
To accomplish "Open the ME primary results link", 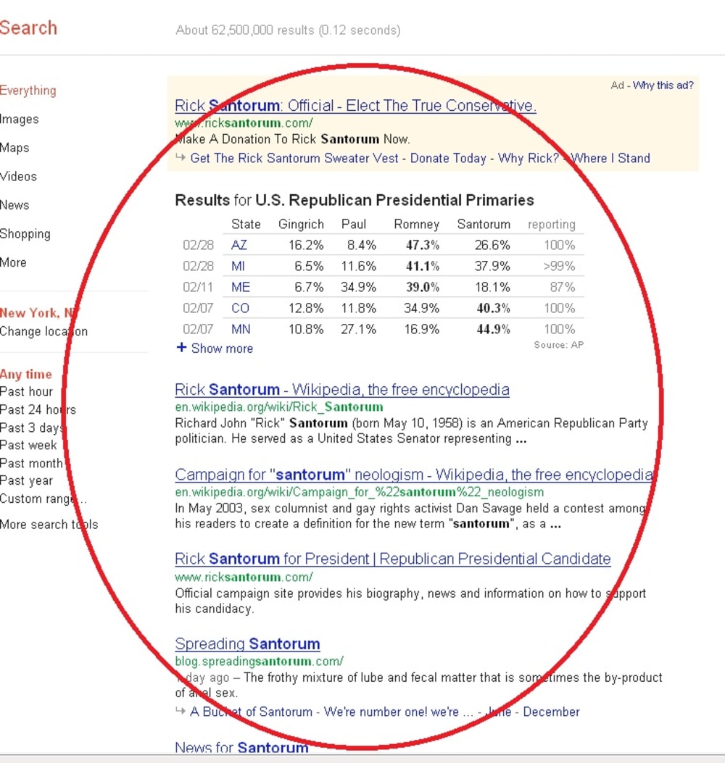I will coord(241,287).
